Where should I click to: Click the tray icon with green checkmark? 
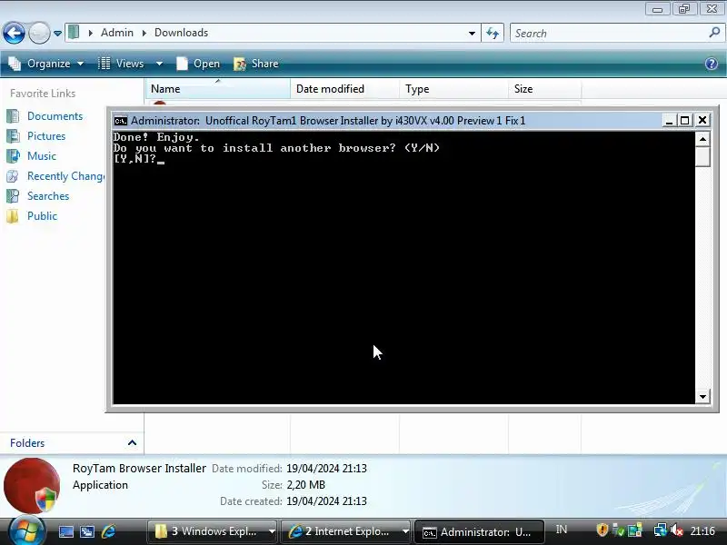click(x=618, y=530)
